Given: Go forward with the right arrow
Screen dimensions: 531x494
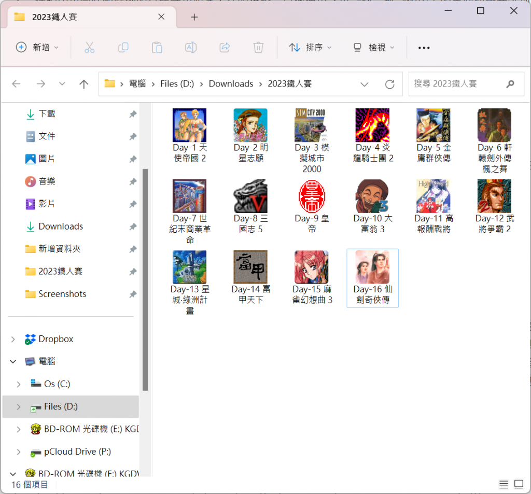Looking at the screenshot, I should pos(41,83).
